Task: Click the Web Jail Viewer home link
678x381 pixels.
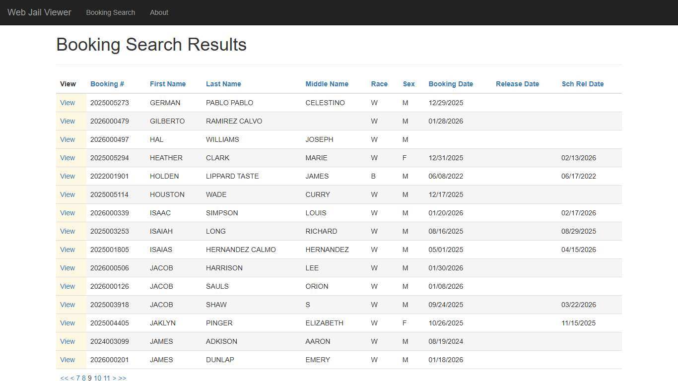Action: [39, 12]
